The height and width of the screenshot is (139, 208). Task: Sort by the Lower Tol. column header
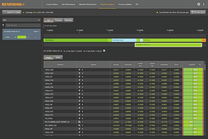pyautogui.click(x=140, y=65)
